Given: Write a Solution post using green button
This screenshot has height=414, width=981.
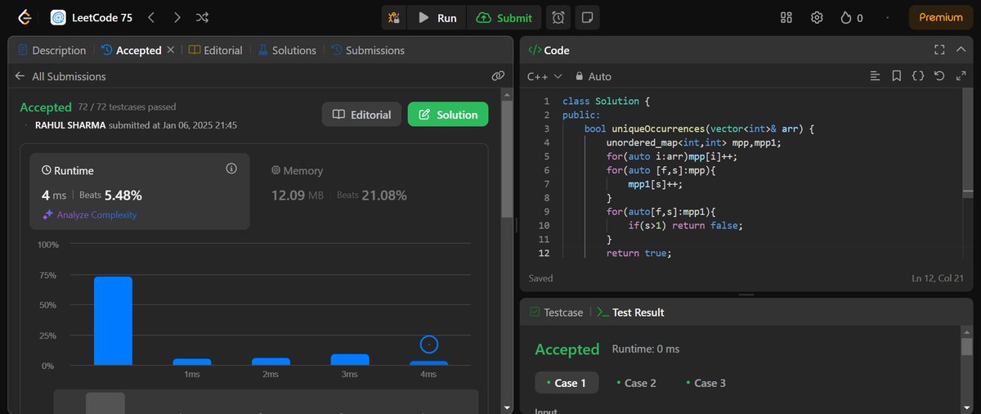Looking at the screenshot, I should click(448, 115).
